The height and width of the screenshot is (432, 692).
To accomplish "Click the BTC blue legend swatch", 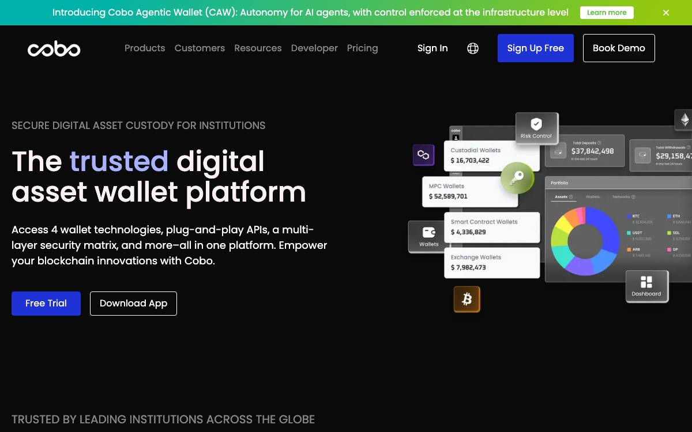I will point(629,216).
